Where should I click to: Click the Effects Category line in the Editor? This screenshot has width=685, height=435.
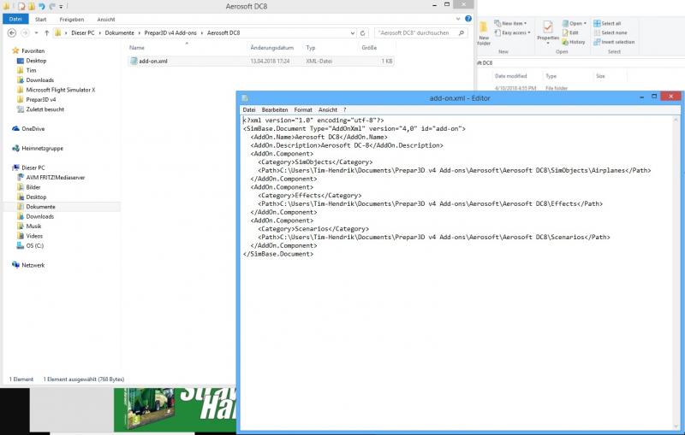[309, 195]
